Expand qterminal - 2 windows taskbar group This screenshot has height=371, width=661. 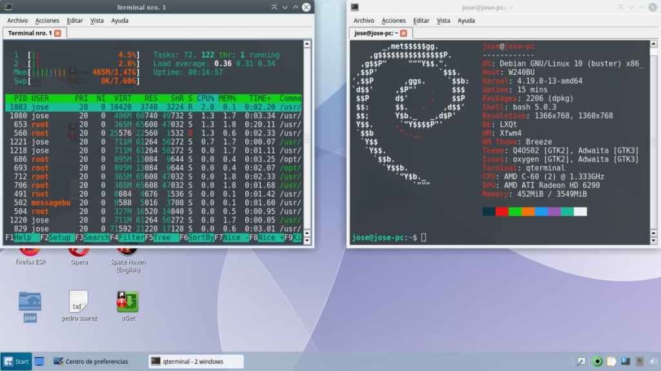point(196,361)
